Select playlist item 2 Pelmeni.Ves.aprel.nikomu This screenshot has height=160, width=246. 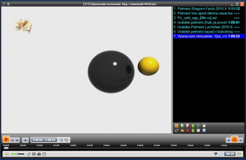point(209,13)
